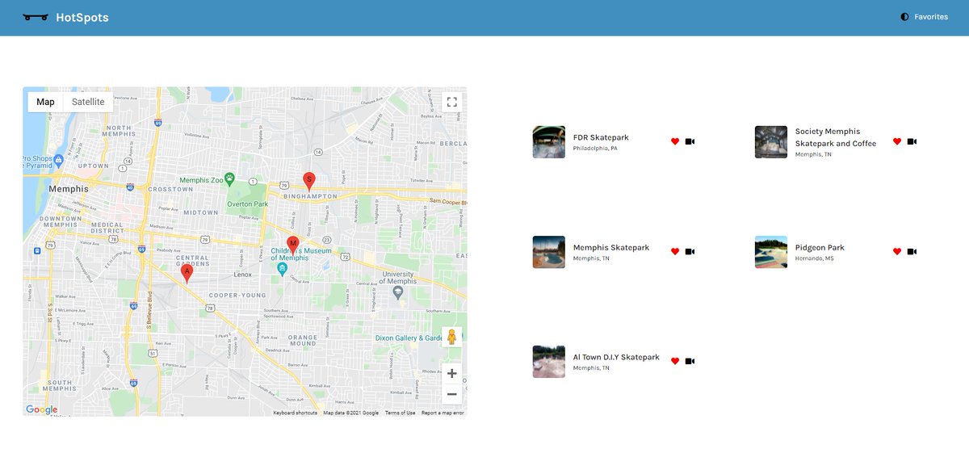Click Hernando, MS location text
969x449 pixels.
[815, 258]
